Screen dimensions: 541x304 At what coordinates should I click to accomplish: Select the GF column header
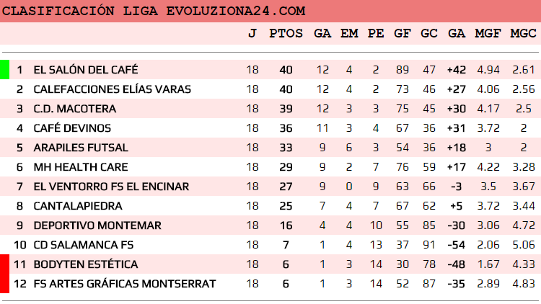[403, 33]
